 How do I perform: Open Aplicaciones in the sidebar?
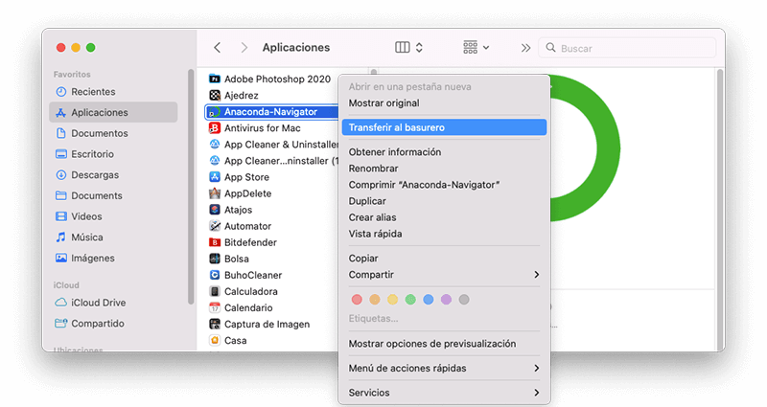(113, 112)
